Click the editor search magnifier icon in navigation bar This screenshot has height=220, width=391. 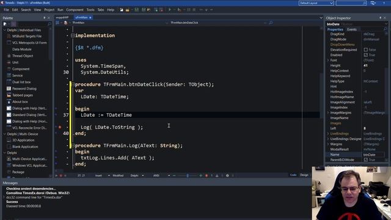pyautogui.click(x=271, y=23)
